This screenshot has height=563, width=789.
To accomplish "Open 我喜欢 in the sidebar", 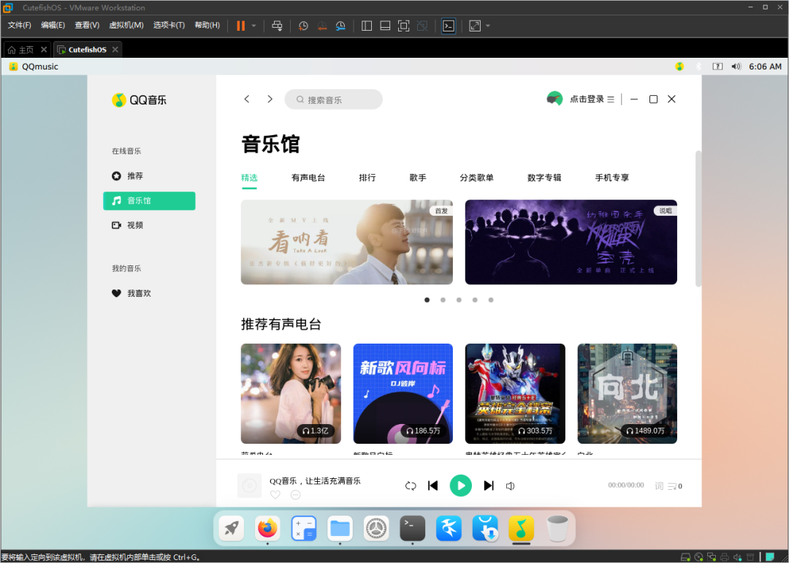I will (139, 293).
